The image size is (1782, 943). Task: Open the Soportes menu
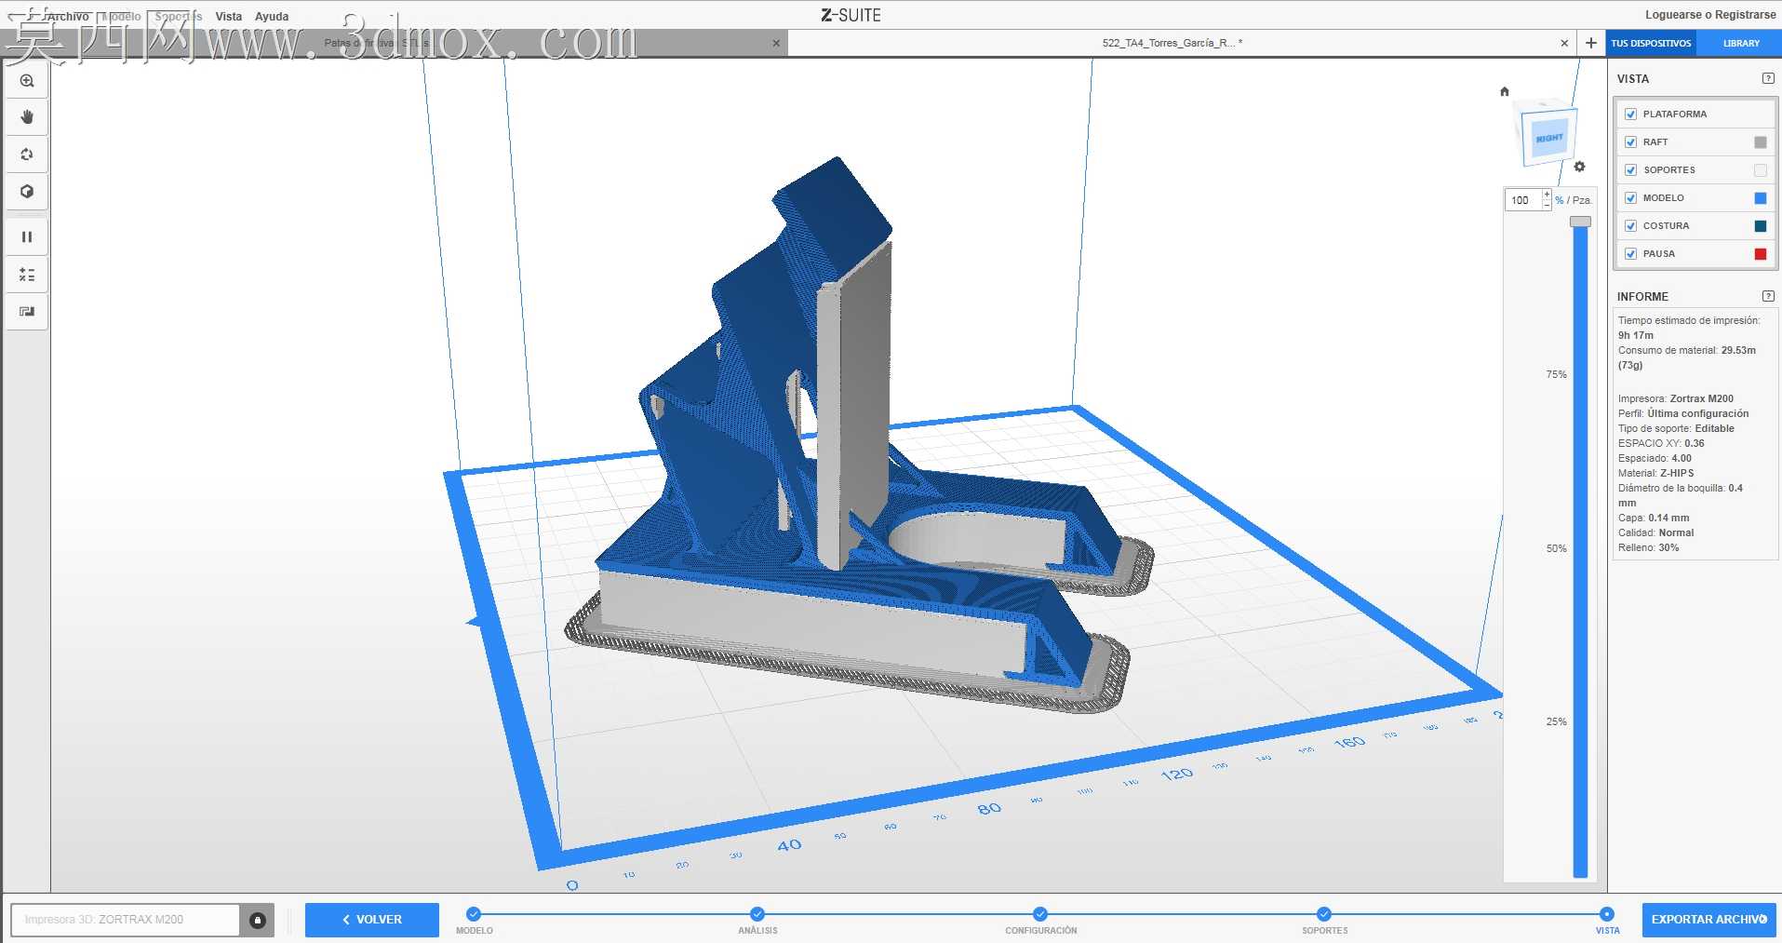pyautogui.click(x=178, y=17)
